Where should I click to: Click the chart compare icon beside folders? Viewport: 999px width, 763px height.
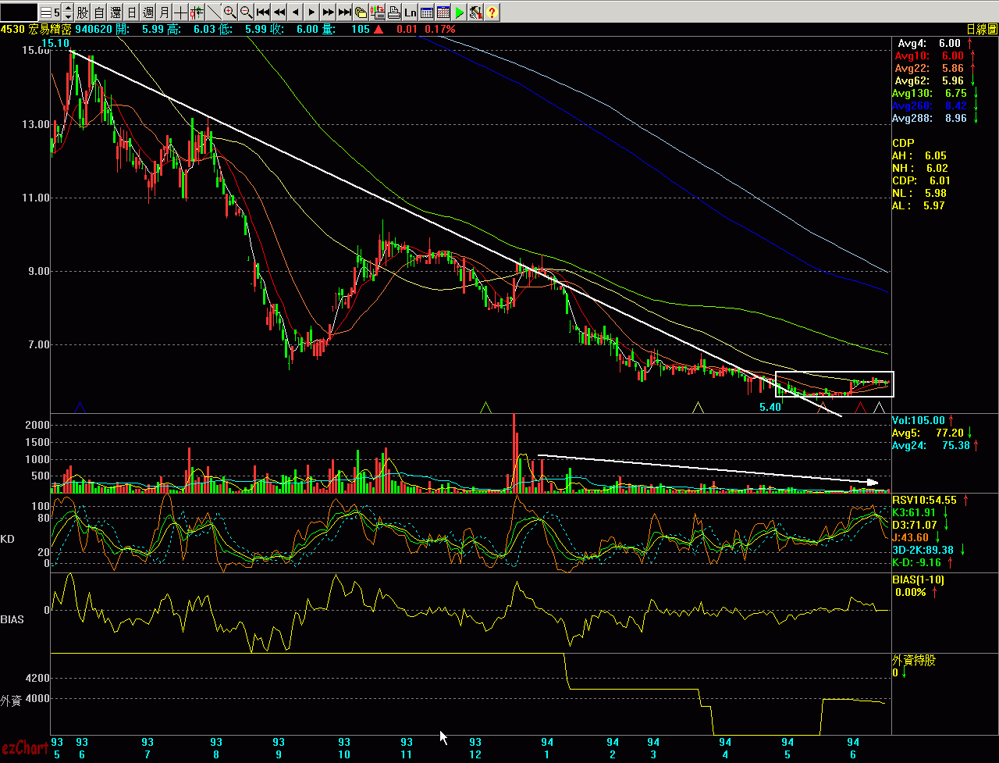tap(377, 12)
